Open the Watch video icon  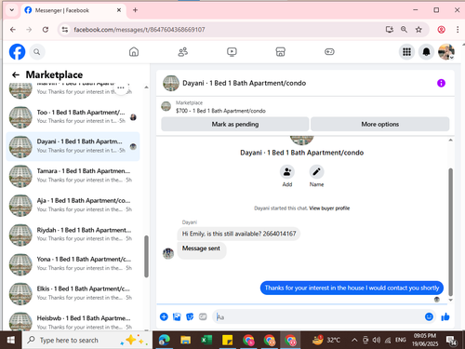[232, 52]
